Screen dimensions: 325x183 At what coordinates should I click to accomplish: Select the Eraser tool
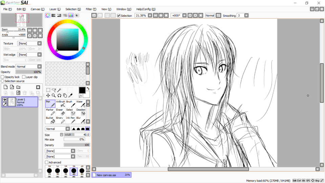pos(61,112)
